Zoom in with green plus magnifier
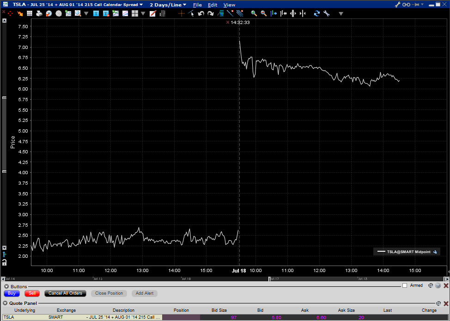Viewport: 450px width, 321px height. [x=254, y=13]
